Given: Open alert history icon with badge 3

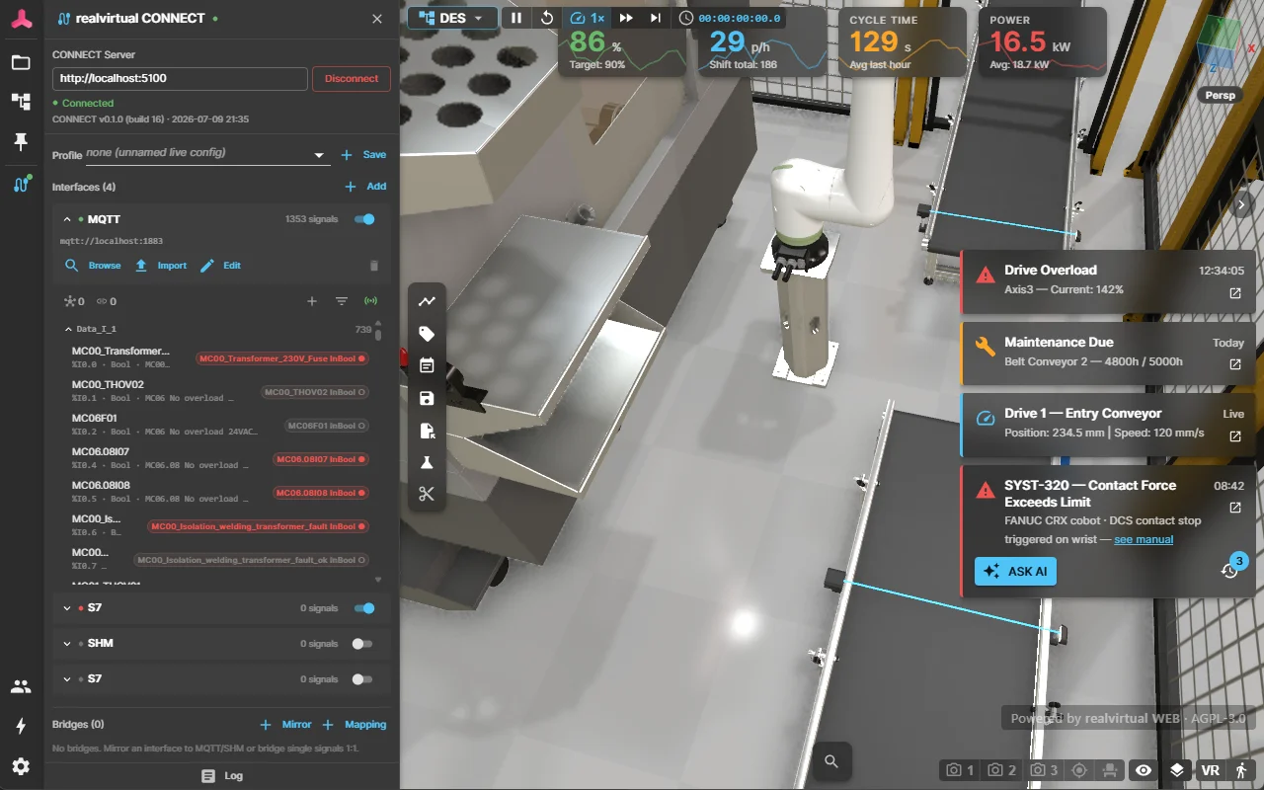Looking at the screenshot, I should [1230, 569].
